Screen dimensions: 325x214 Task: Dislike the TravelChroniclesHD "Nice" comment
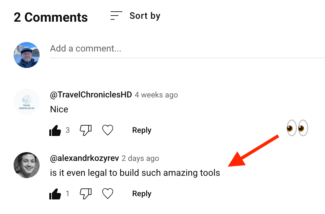[x=86, y=130]
